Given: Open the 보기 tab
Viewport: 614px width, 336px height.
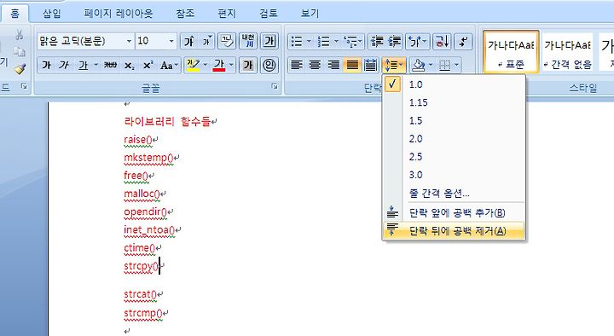Looking at the screenshot, I should [310, 14].
